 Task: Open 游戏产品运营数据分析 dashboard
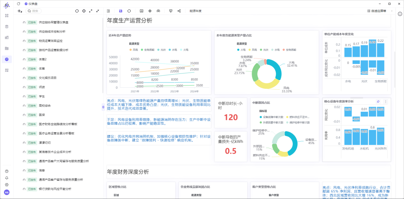54,50
